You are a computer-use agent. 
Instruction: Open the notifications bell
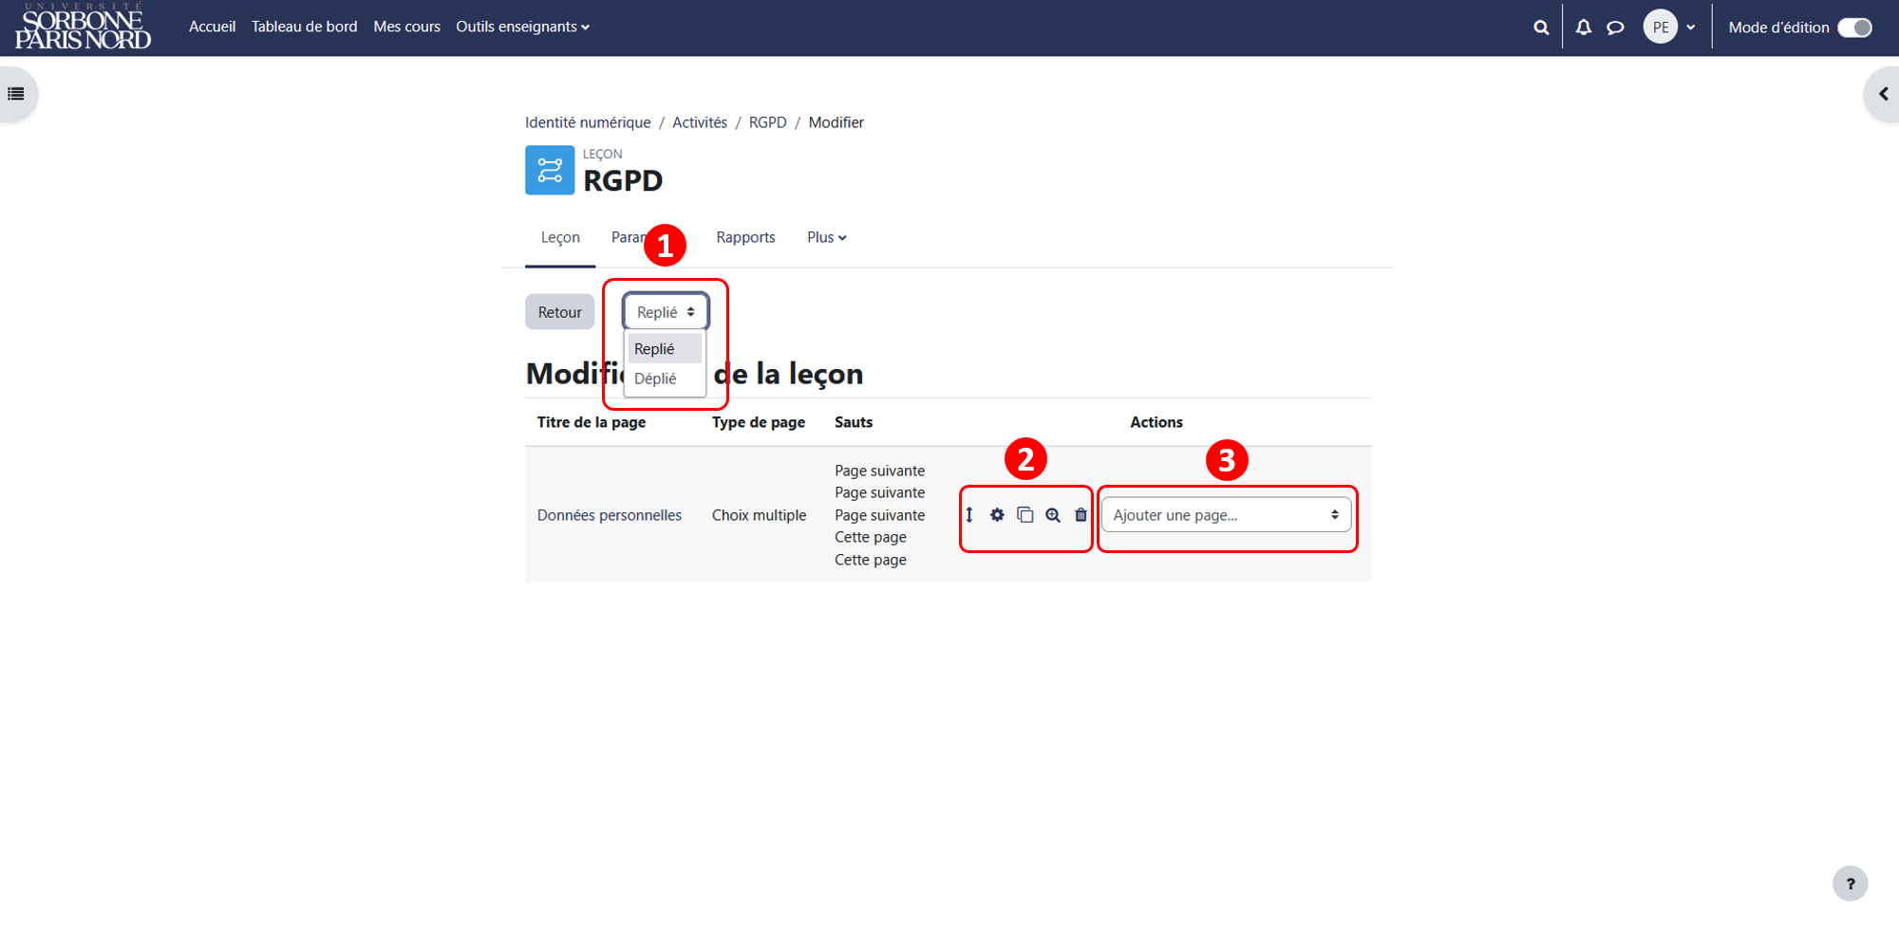1584,28
